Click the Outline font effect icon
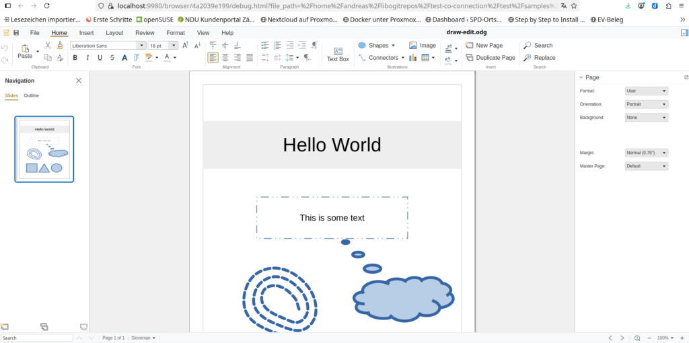This screenshot has height=343, width=689. [x=137, y=58]
